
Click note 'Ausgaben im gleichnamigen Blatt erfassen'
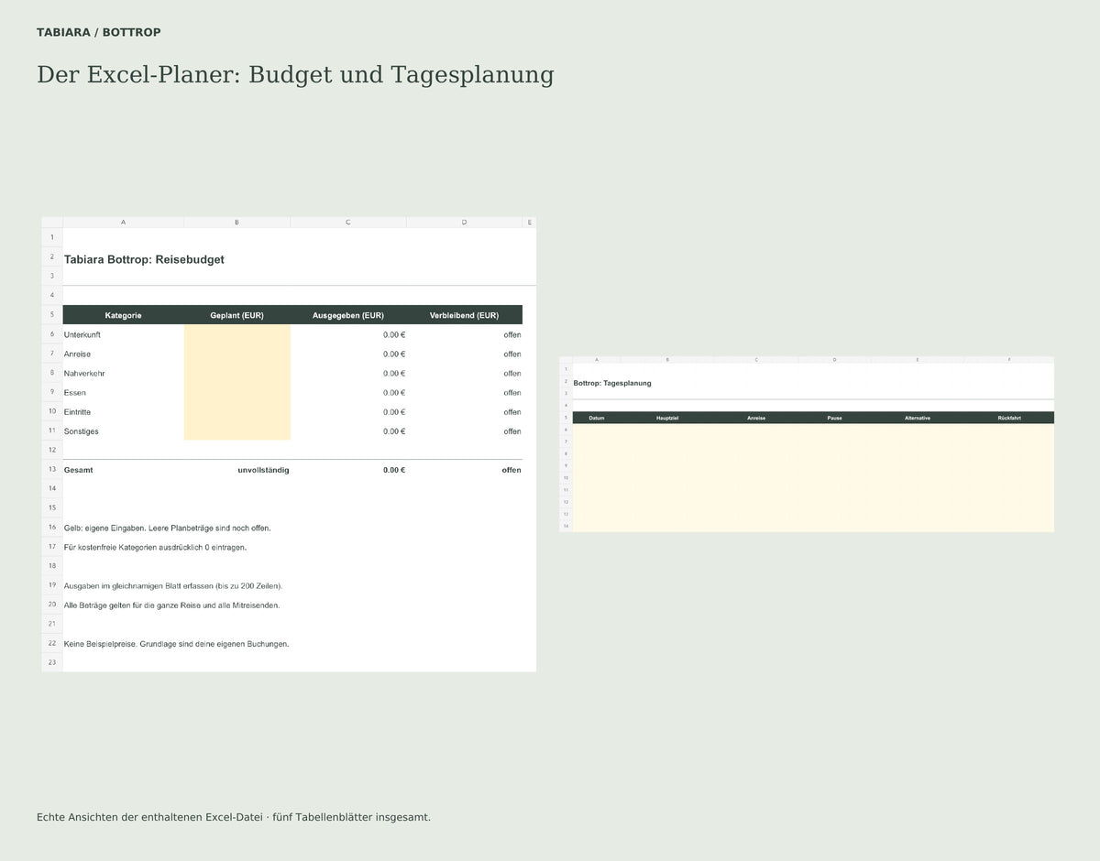pos(173,585)
